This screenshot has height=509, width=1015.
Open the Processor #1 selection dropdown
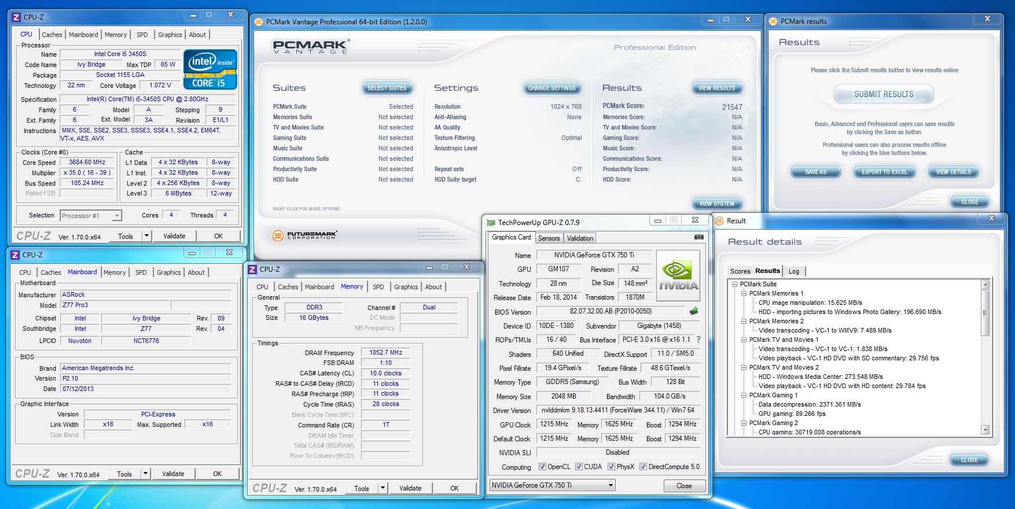tap(91, 216)
